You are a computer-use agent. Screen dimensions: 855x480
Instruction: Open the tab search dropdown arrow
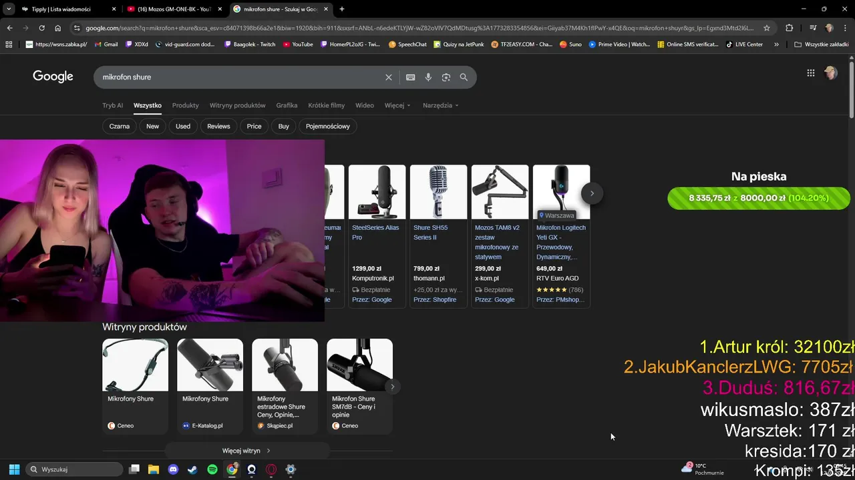point(9,9)
